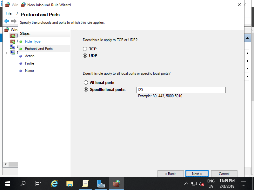Screen dimensions: 254x190
Task: Open the File menu
Action: point(9,13)
